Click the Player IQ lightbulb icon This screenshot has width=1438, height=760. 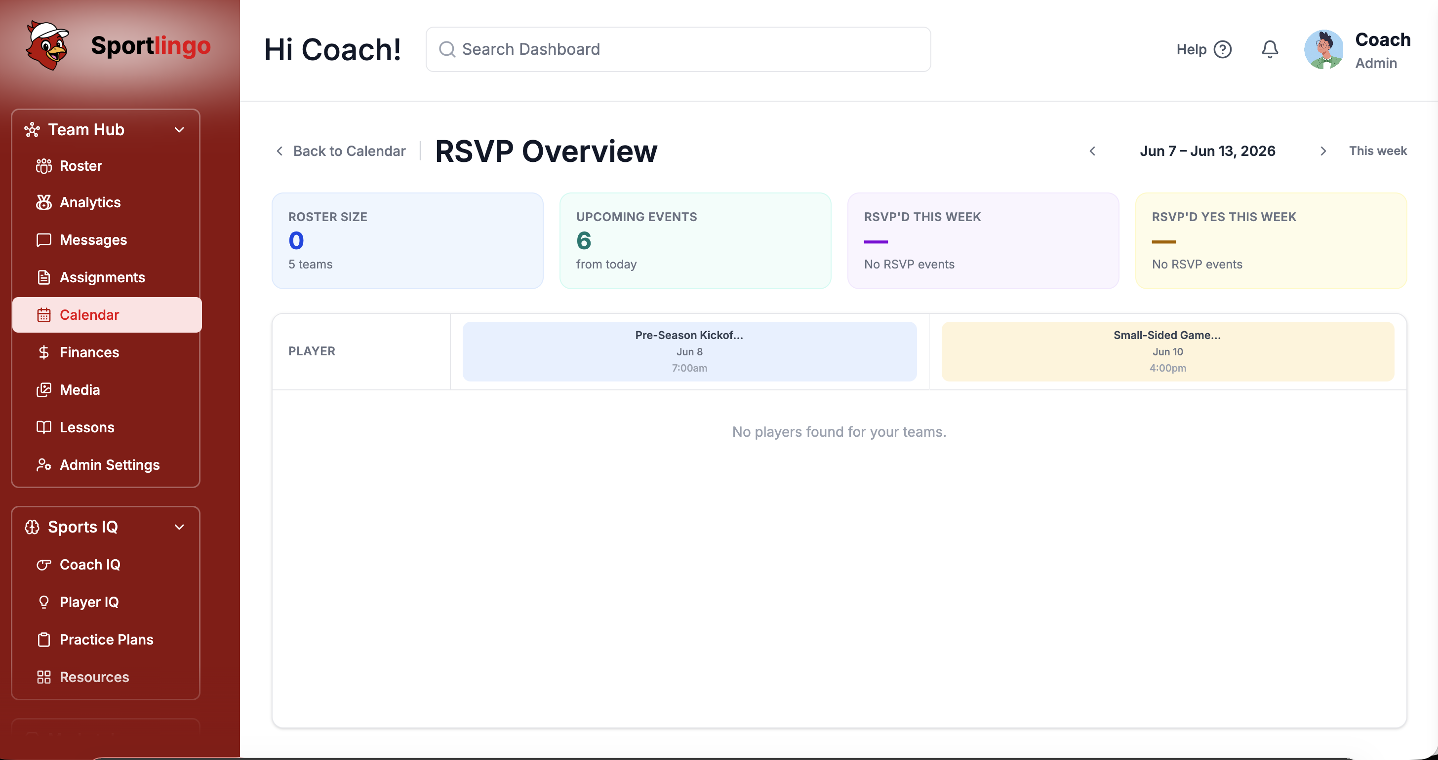pyautogui.click(x=43, y=602)
